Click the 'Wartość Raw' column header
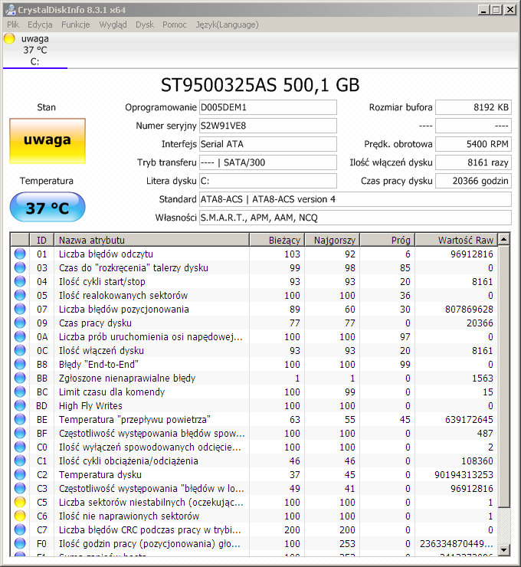 point(457,240)
